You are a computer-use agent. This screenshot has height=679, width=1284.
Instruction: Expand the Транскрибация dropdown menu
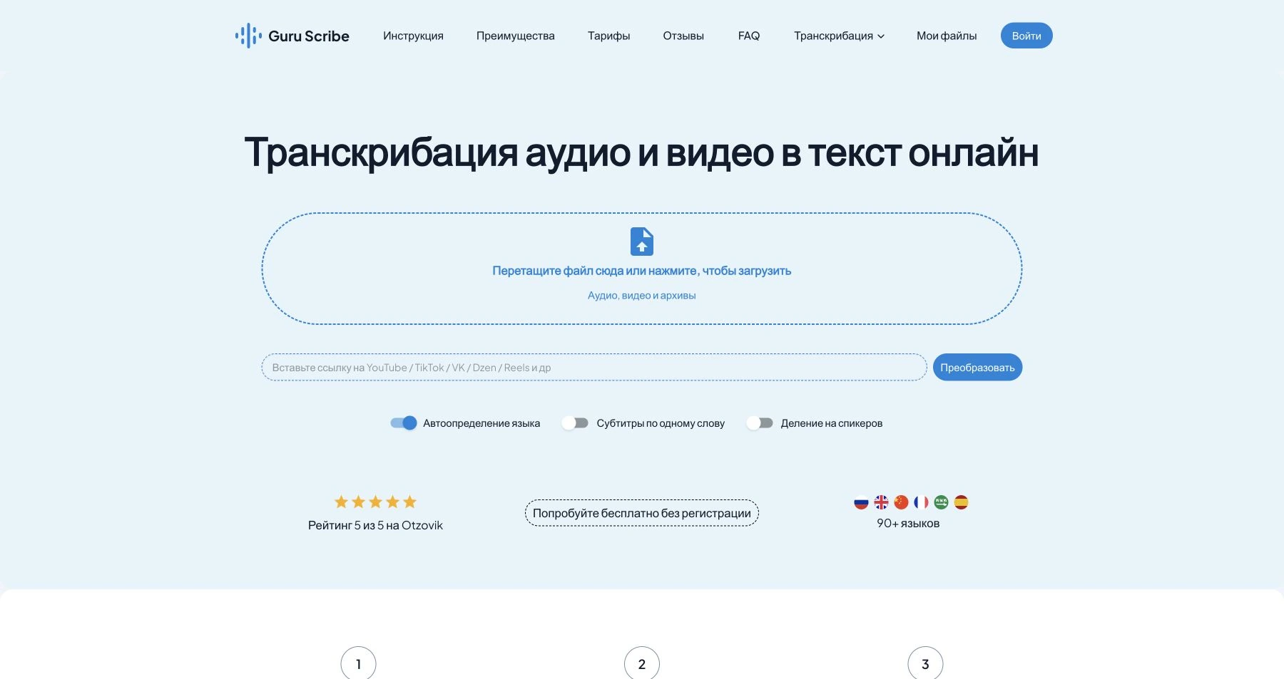pos(839,36)
